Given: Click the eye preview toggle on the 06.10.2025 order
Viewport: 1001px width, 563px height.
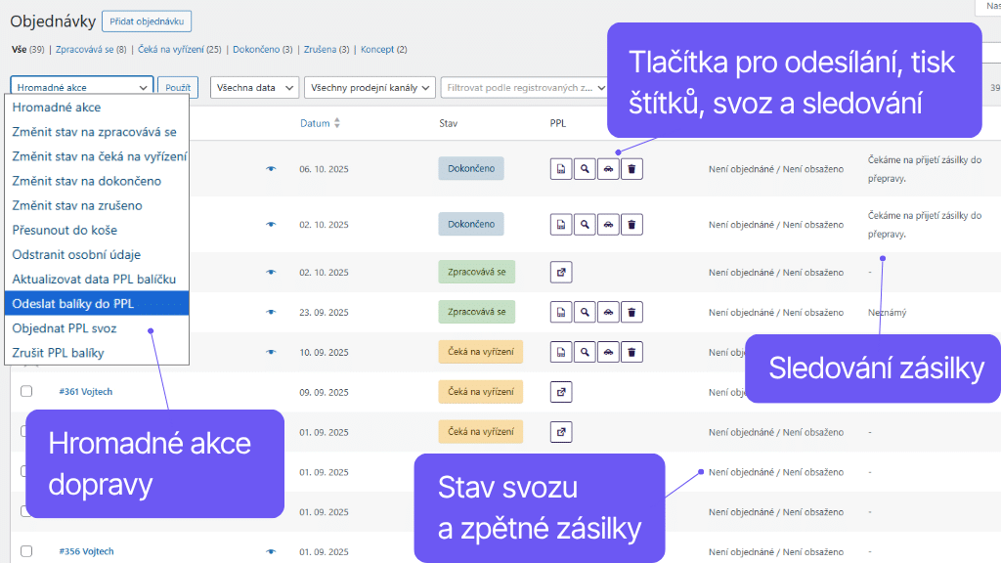Looking at the screenshot, I should (x=271, y=168).
